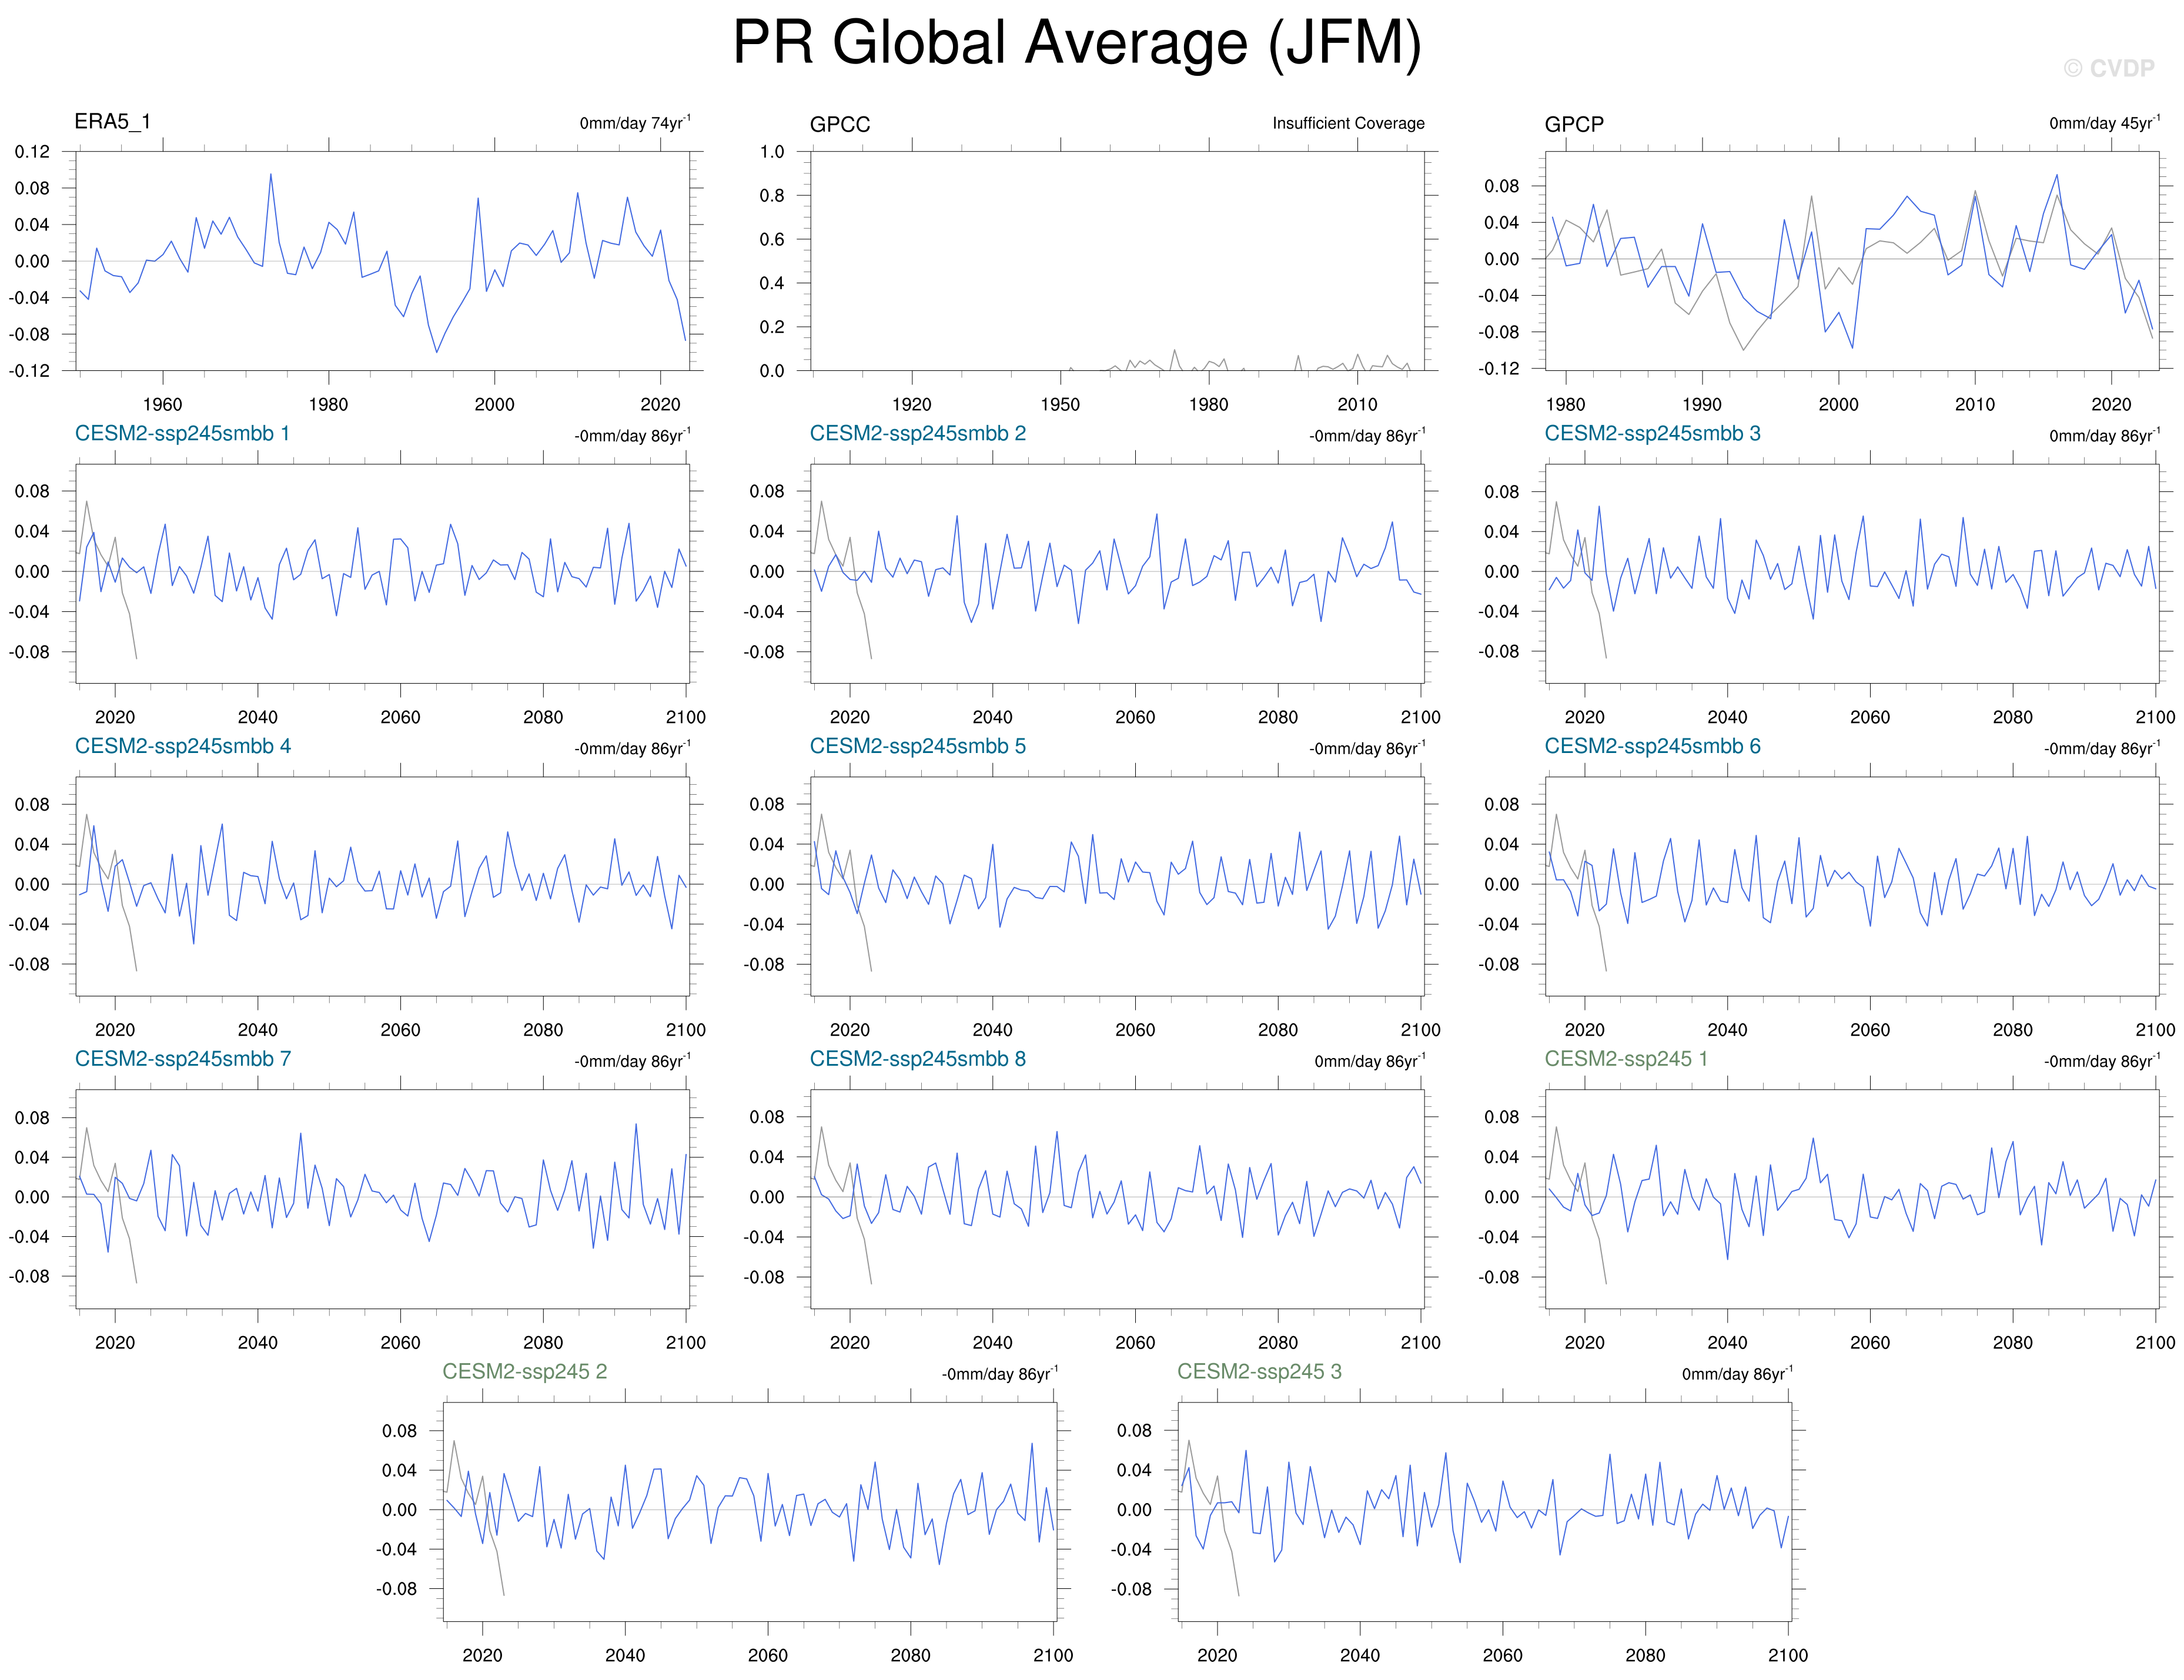Click the CESM2-ssp245smbb 5 heading
Image resolution: width=2184 pixels, height=1680 pixels.
click(917, 747)
